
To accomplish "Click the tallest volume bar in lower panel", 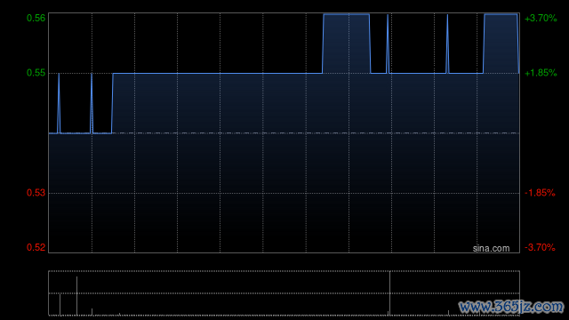I will (389, 293).
